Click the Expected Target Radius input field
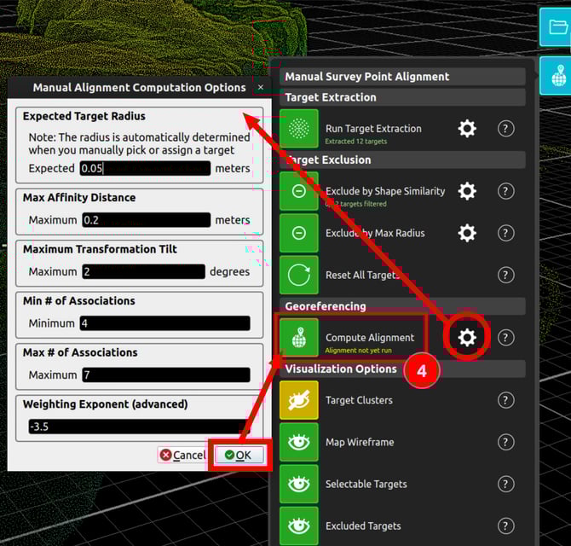The width and height of the screenshot is (571, 546). tap(144, 168)
